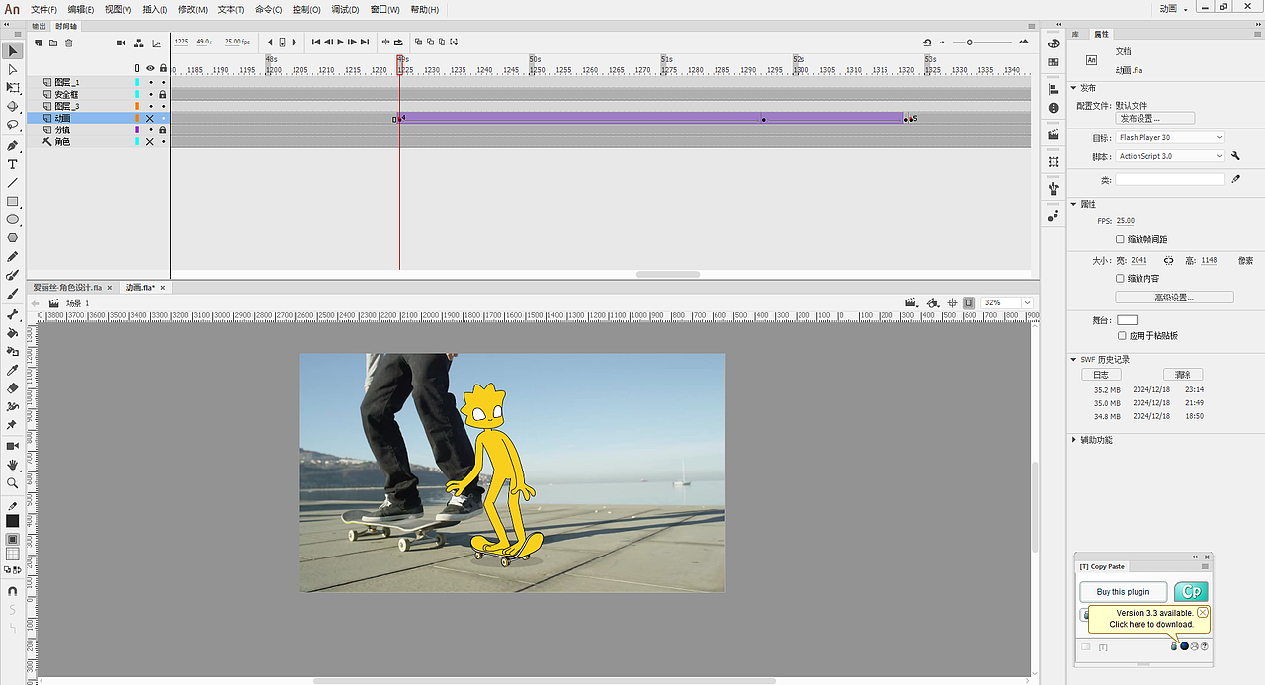1265x685 pixels.
Task: Click the New Folder icon in timeline
Action: (53, 43)
